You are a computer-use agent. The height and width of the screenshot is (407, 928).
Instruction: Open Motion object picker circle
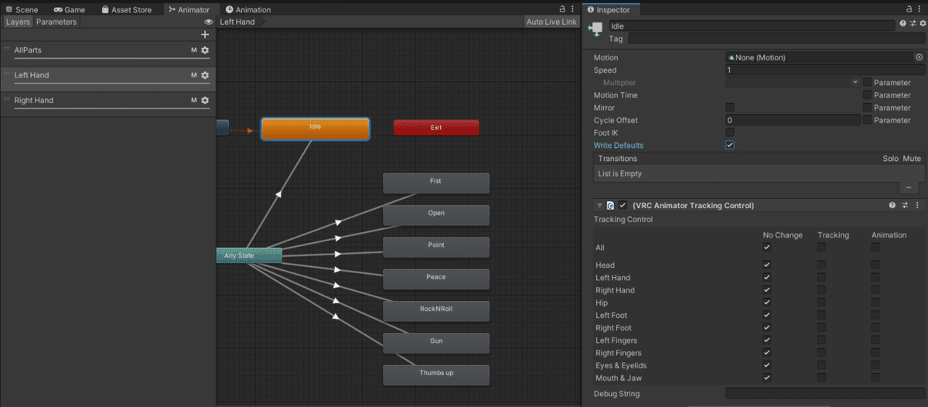pos(919,57)
